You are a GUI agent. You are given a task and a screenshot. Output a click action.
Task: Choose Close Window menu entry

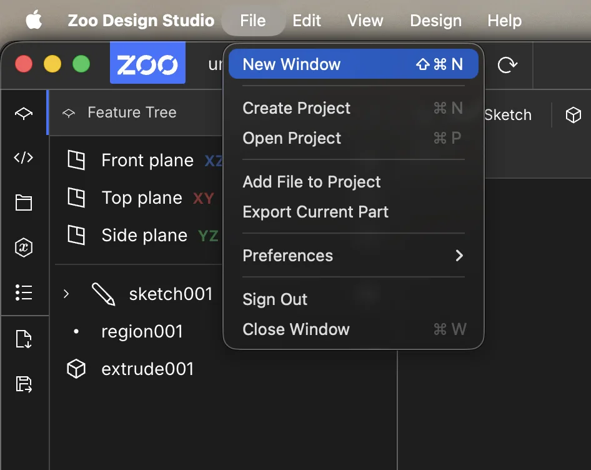pyautogui.click(x=353, y=329)
